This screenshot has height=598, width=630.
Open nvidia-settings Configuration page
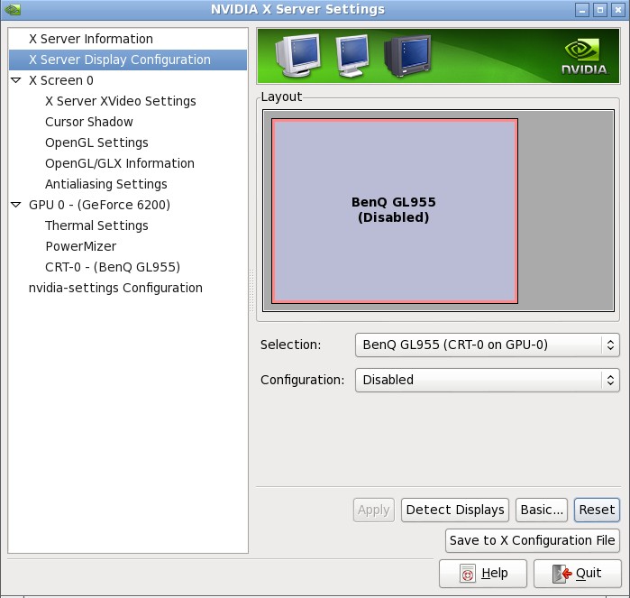[115, 288]
